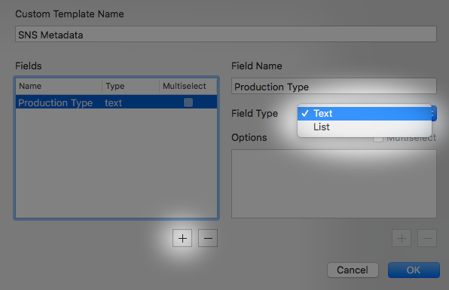Click the Multiselect column header

(188, 86)
